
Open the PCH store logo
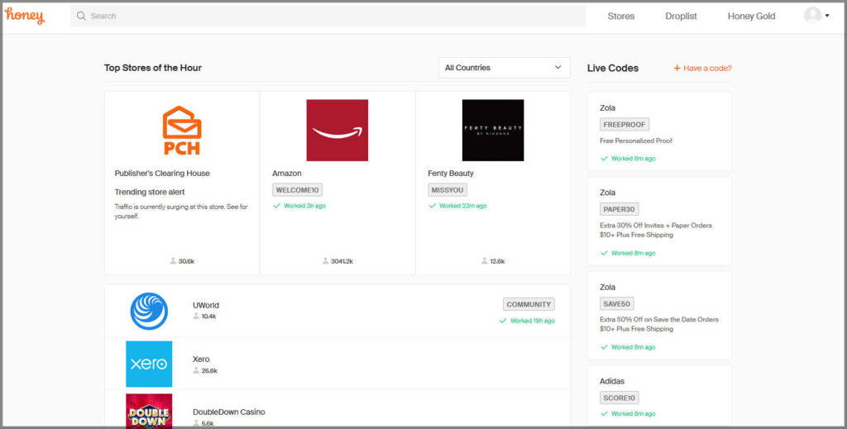click(182, 131)
